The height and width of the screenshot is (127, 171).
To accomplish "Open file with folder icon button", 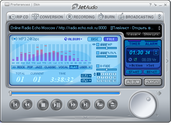I will 100,104.
